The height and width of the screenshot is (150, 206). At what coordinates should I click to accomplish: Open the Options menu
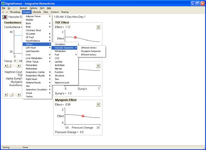click(x=33, y=8)
